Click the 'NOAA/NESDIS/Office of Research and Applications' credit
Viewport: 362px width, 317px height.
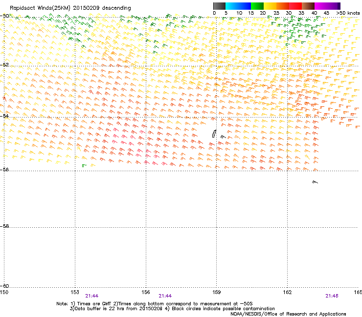(288, 314)
